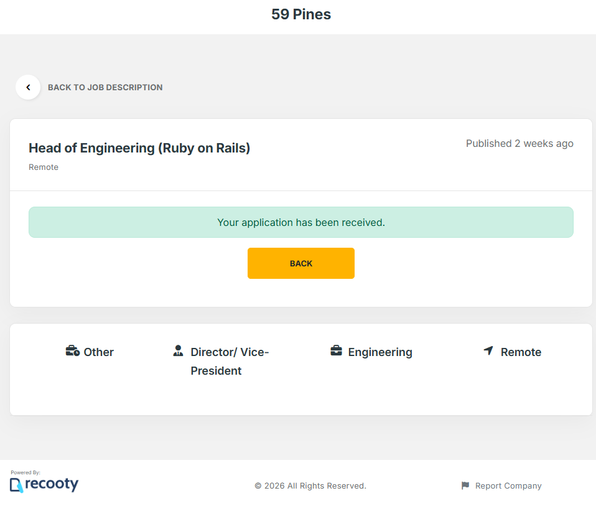Click the Remote subtitle under the job title
596x511 pixels.
[44, 167]
